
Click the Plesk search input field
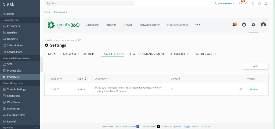click(91, 3)
